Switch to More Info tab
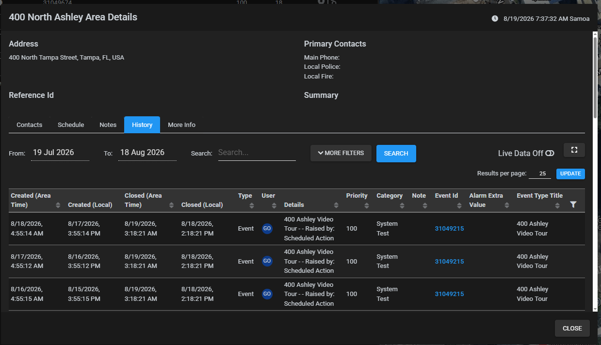The width and height of the screenshot is (601, 345). click(x=182, y=125)
